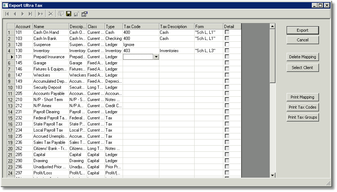The height and width of the screenshot is (192, 337).
Task: Click the floppy disk save icon
Action: (69, 14)
